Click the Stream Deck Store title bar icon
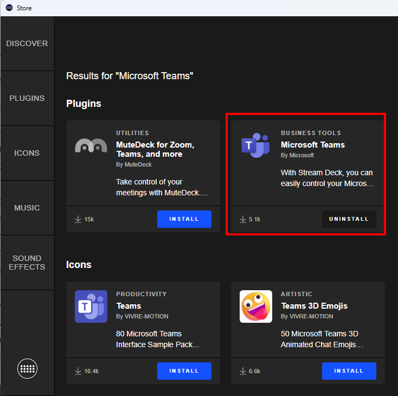Screen dimensions: 398x396 pyautogui.click(x=9, y=8)
